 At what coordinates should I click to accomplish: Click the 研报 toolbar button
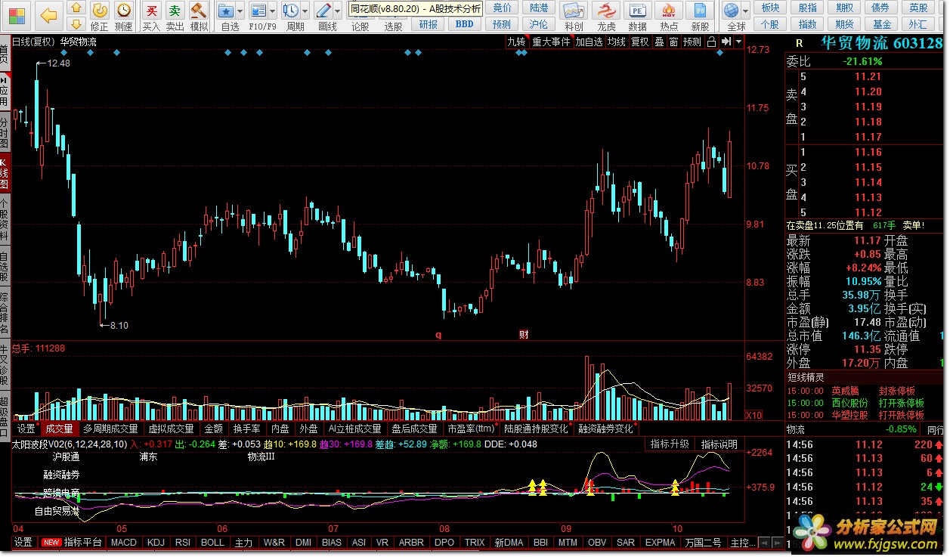[x=428, y=24]
